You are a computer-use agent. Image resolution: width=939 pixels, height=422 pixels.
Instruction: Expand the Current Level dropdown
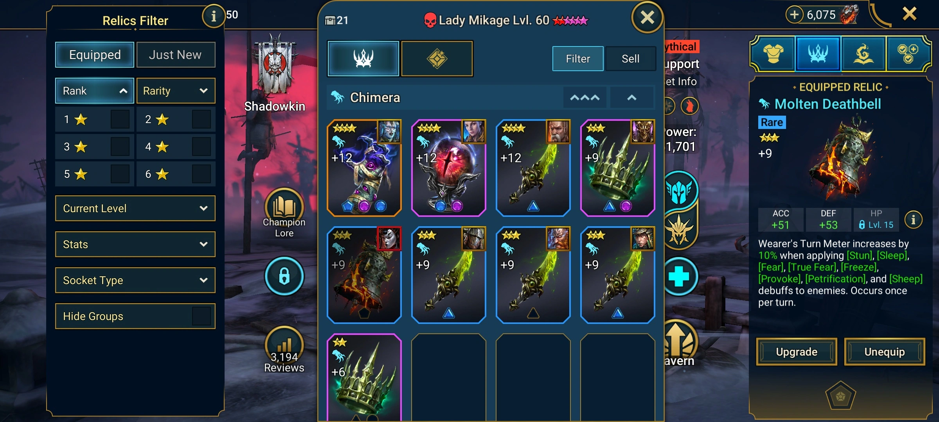click(x=135, y=208)
